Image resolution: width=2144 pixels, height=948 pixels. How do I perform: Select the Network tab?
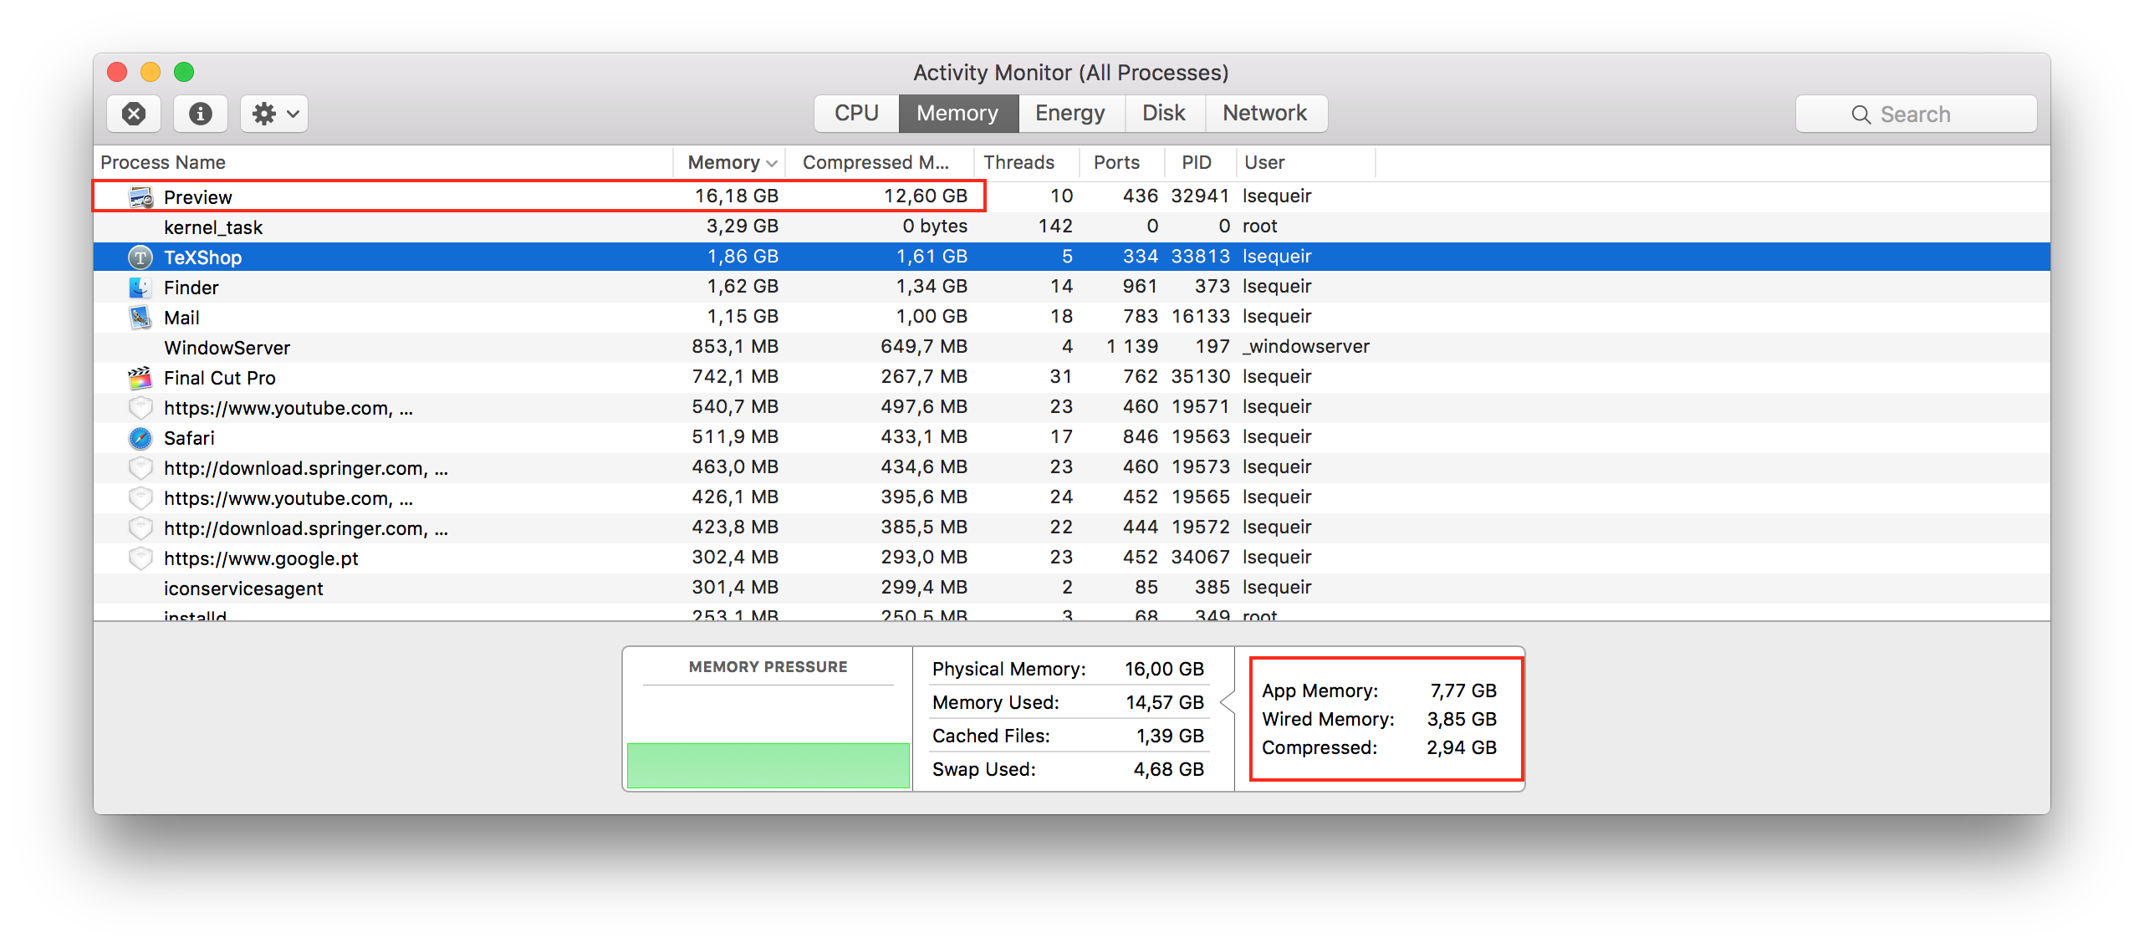(x=1264, y=114)
